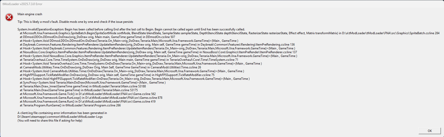Screen dimensions: 444x137
Task: Click the tModLoader-Logs folder path text
Action: pyautogui.click(x=60, y=117)
